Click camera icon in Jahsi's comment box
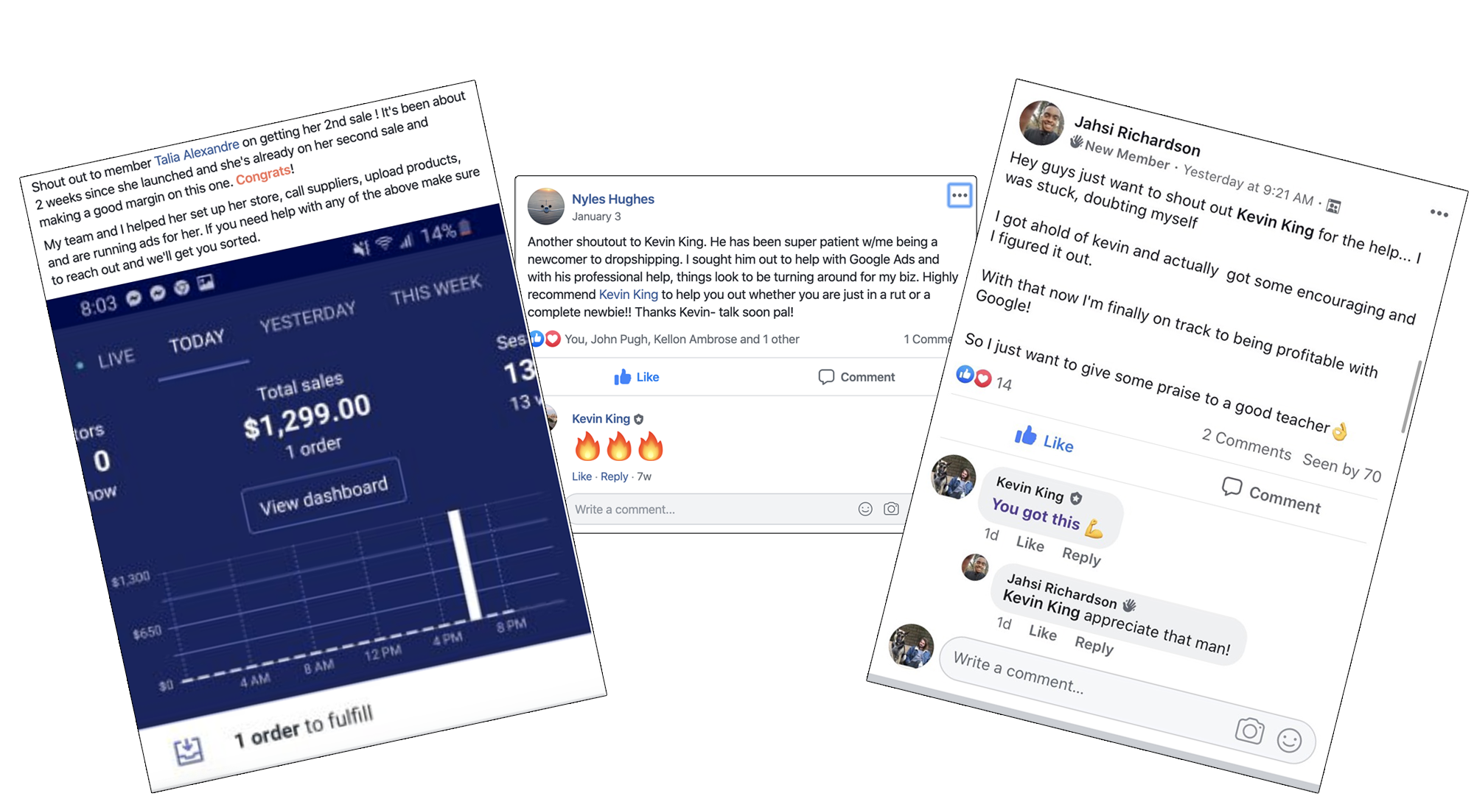Viewport: 1474px width, 810px height. 1249,730
